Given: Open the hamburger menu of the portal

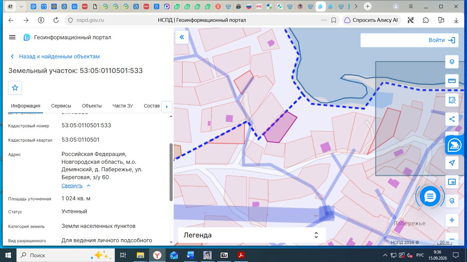Looking at the screenshot, I should click(12, 37).
